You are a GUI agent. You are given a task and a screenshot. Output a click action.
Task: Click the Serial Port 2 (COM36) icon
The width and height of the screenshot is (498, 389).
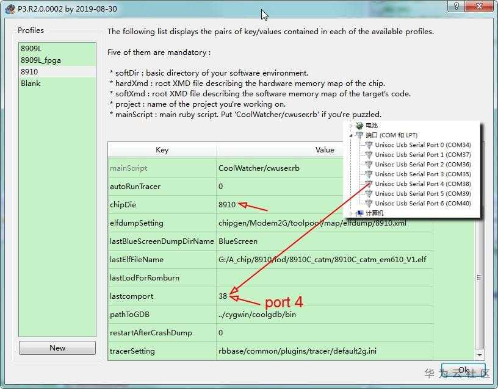pyautogui.click(x=369, y=165)
